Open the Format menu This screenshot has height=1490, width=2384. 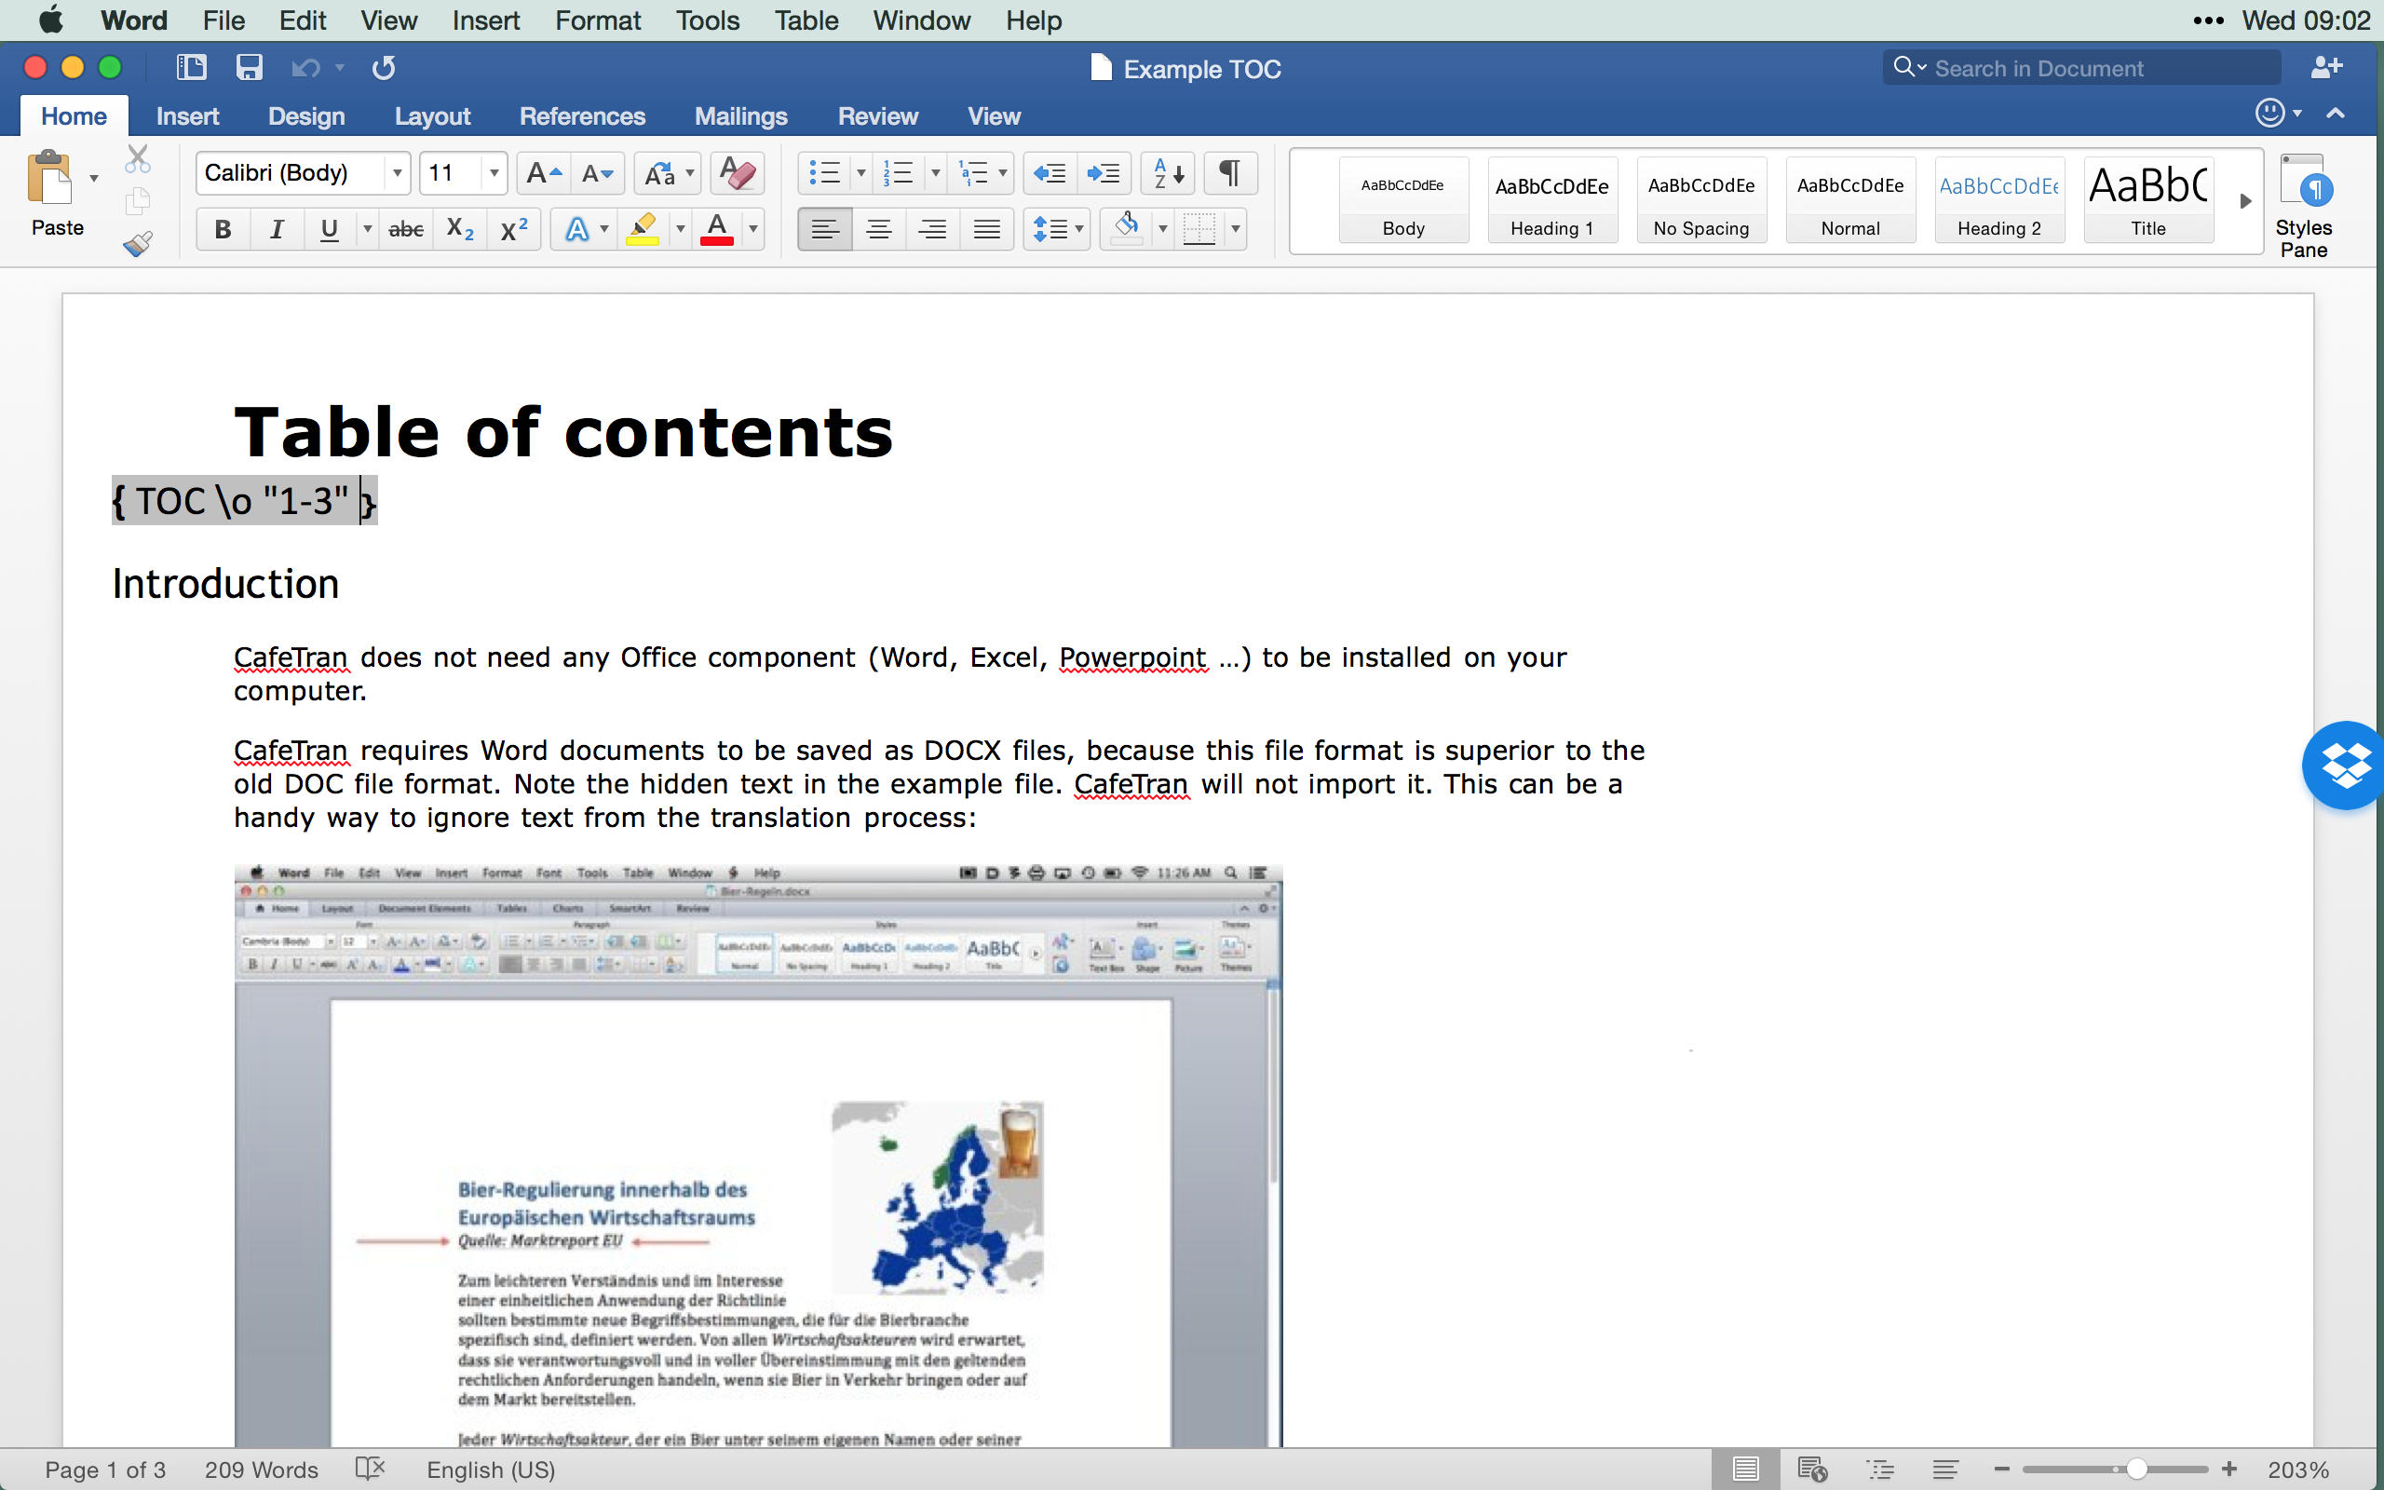[x=597, y=20]
